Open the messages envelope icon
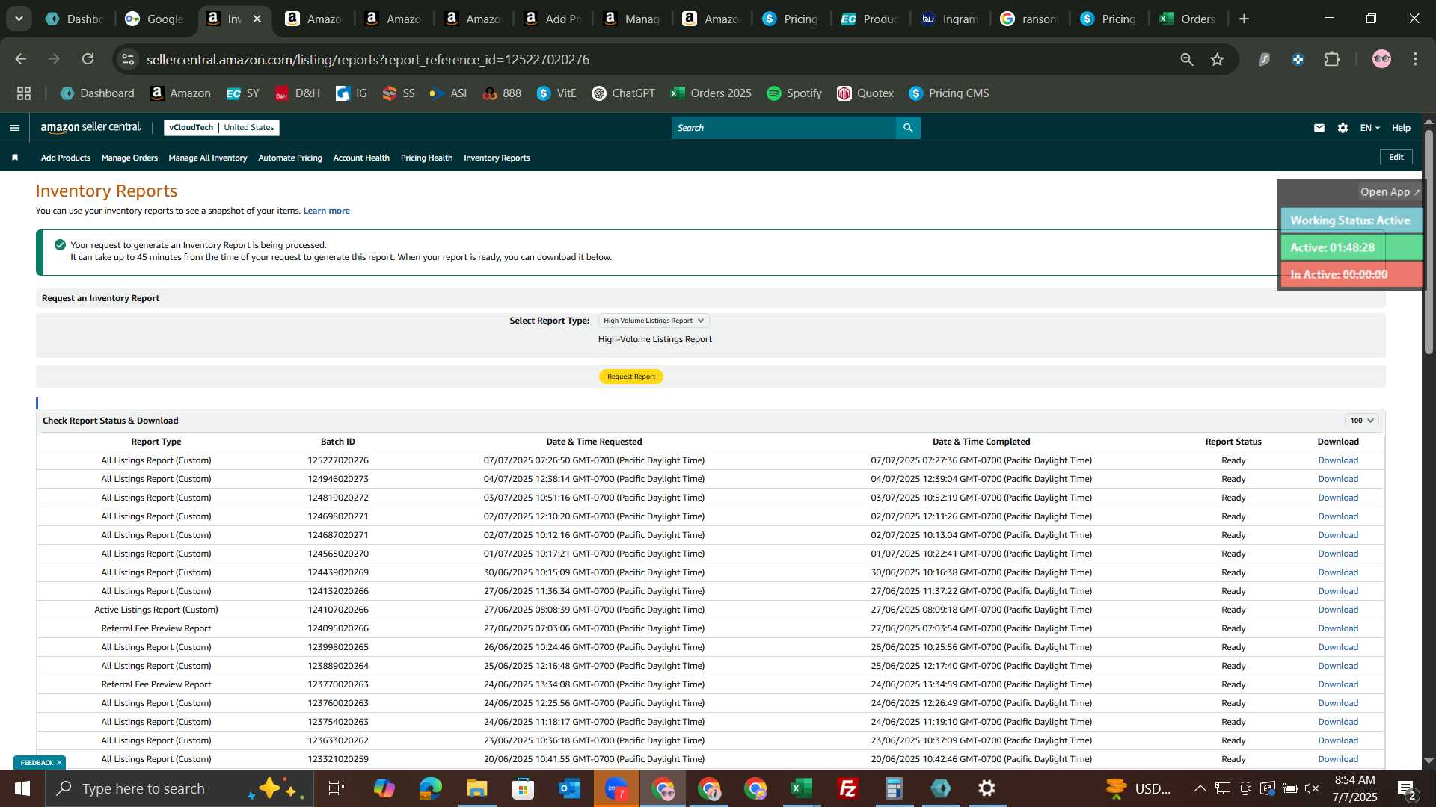Screen dimensions: 1436x807 1319,128
